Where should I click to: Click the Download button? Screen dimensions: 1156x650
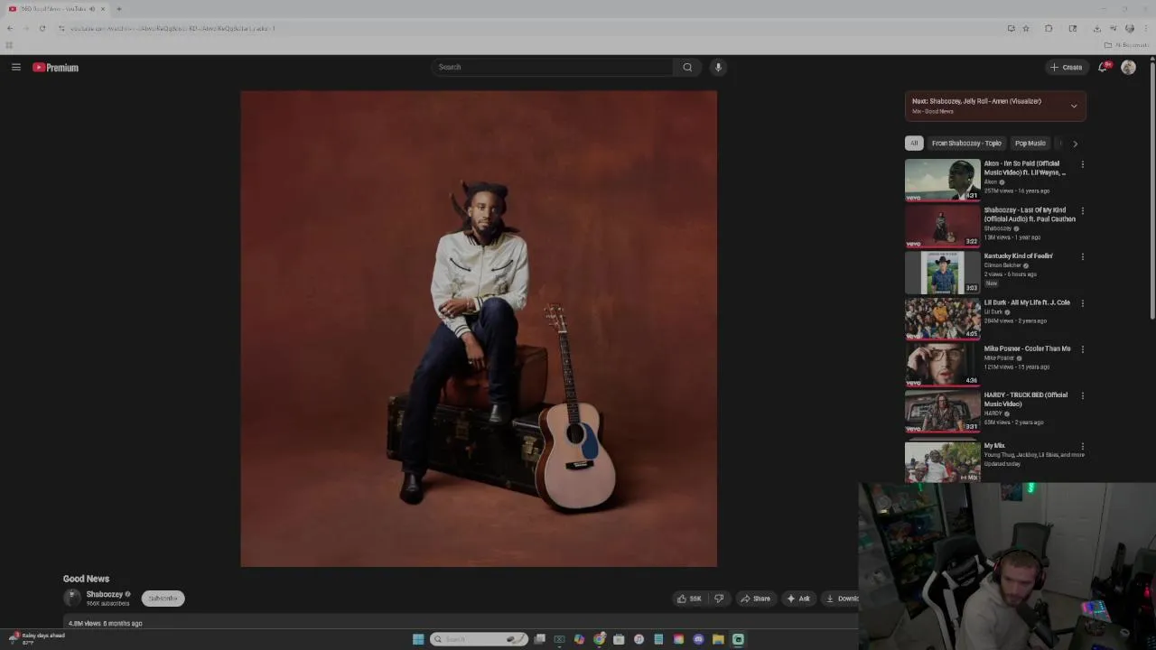pyautogui.click(x=840, y=599)
